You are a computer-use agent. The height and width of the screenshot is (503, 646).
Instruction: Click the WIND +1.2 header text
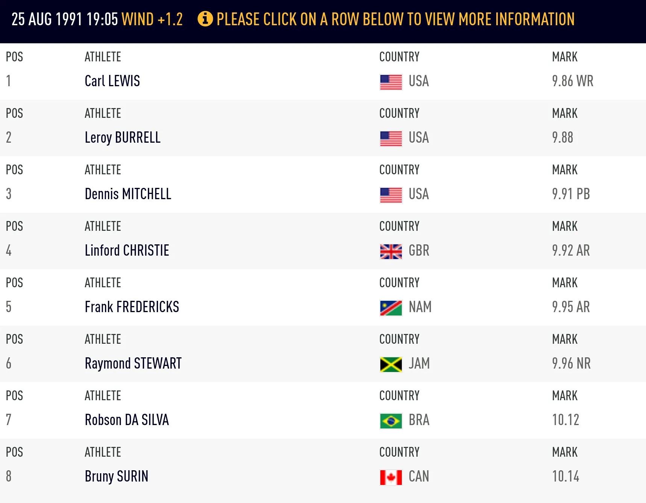point(152,19)
